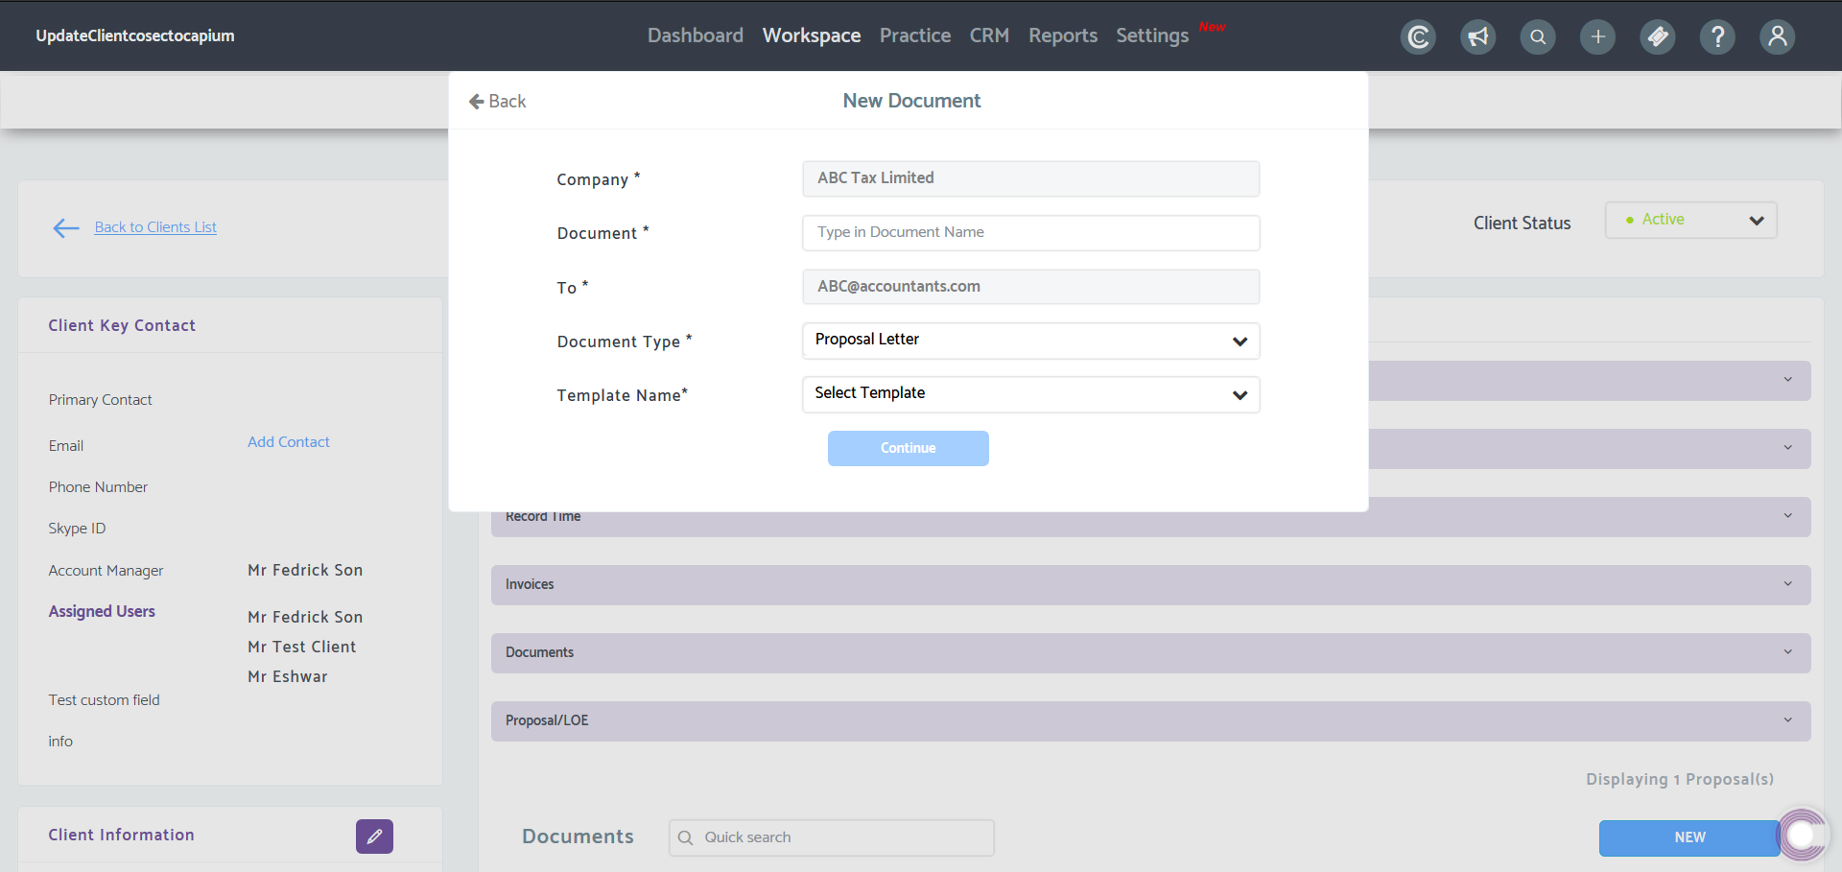The image size is (1842, 872).
Task: Click the Continue button
Action: coord(908,448)
